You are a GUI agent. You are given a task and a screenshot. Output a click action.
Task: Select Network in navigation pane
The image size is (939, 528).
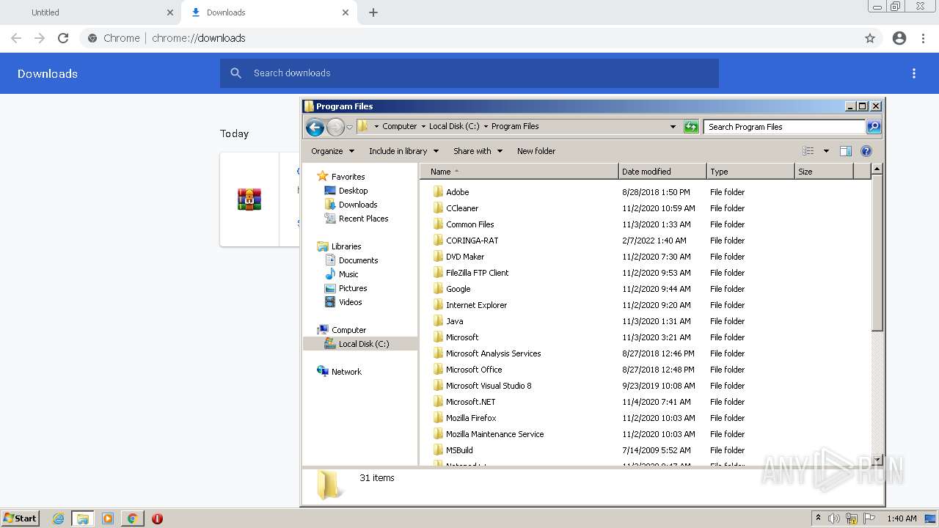[346, 372]
